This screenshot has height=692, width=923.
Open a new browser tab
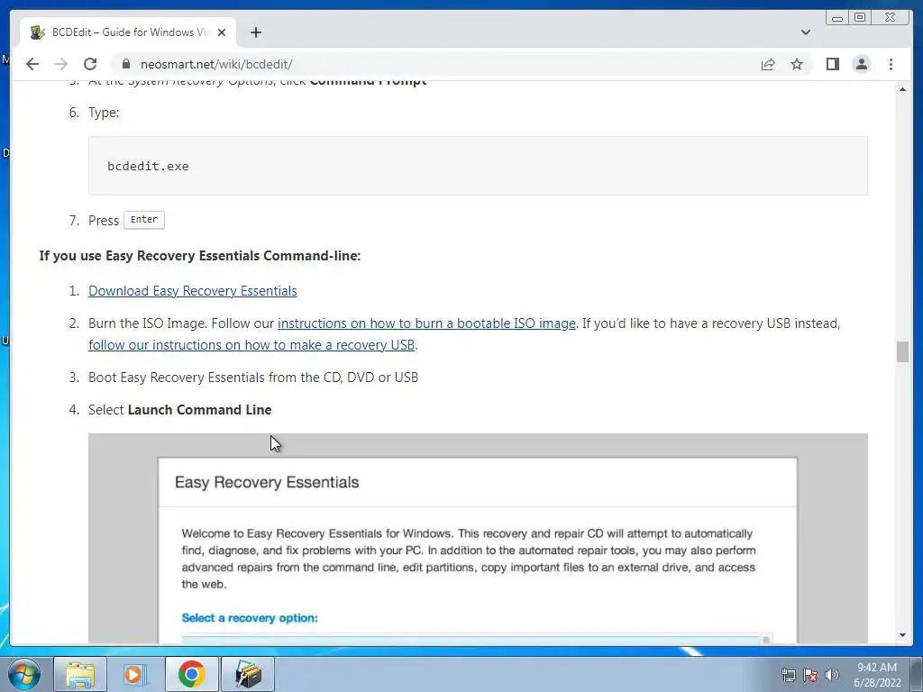[255, 32]
